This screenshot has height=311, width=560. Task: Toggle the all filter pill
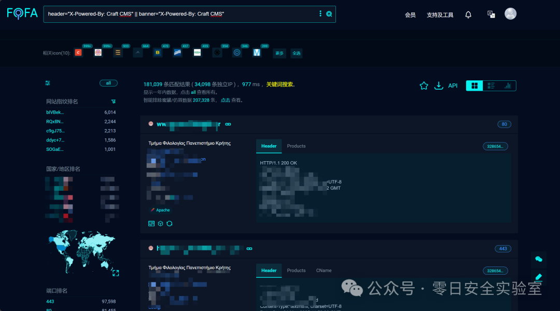pos(108,83)
